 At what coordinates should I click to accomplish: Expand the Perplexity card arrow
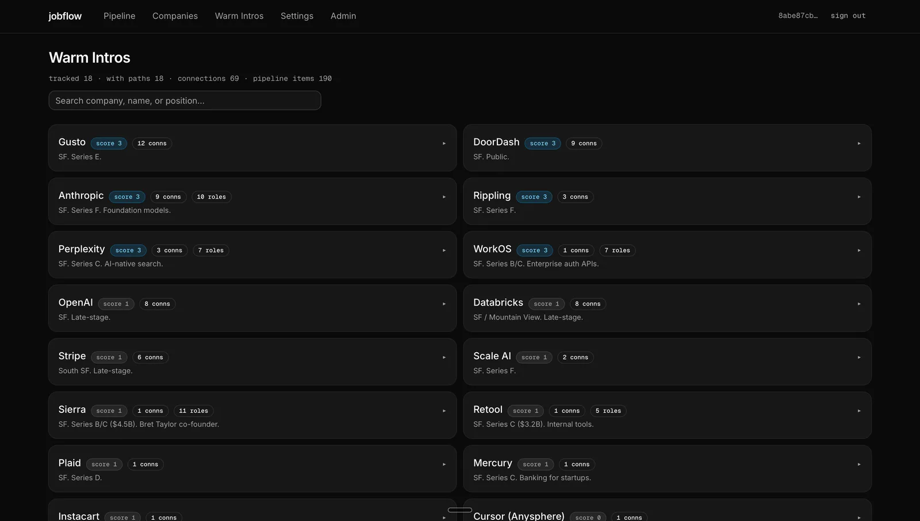444,250
